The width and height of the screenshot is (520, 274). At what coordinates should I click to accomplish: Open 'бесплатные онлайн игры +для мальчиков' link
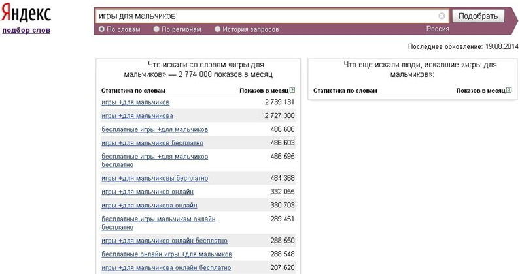pos(167,254)
